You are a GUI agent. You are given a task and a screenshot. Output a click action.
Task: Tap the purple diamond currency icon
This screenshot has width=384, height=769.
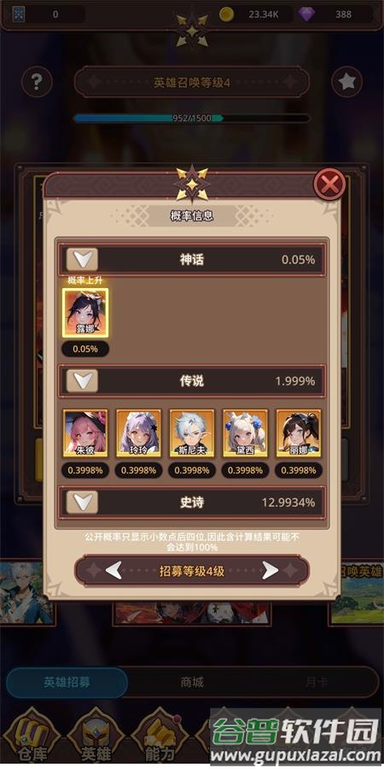[307, 15]
